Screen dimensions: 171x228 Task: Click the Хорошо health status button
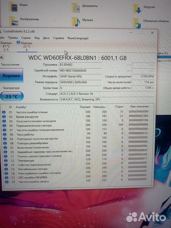11,76
